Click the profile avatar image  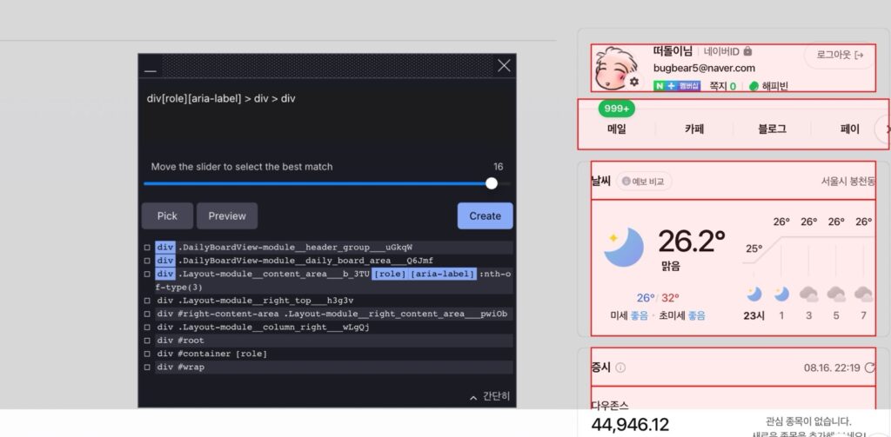(615, 68)
